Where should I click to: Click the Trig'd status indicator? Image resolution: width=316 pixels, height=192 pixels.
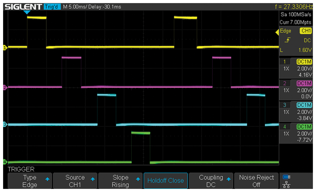pyautogui.click(x=52, y=7)
